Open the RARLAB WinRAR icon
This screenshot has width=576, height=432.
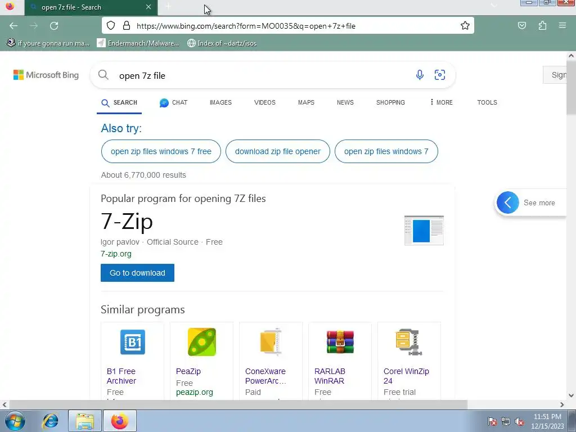(340, 342)
